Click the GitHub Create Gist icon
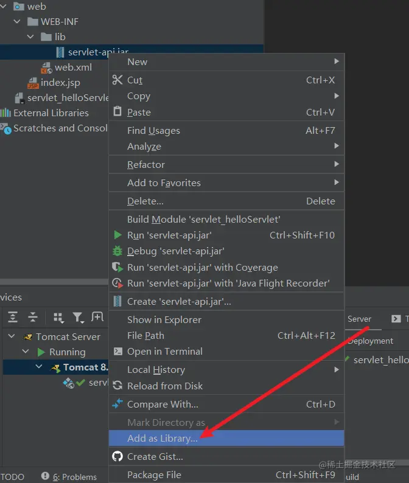 point(117,456)
